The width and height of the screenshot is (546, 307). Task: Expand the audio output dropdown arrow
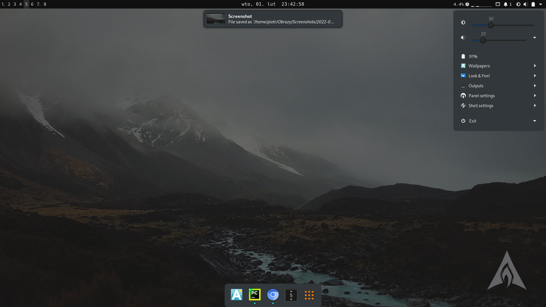[535, 38]
